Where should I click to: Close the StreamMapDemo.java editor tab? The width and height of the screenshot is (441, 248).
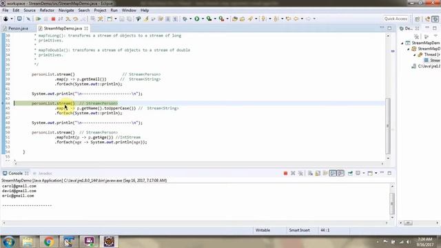(86, 28)
